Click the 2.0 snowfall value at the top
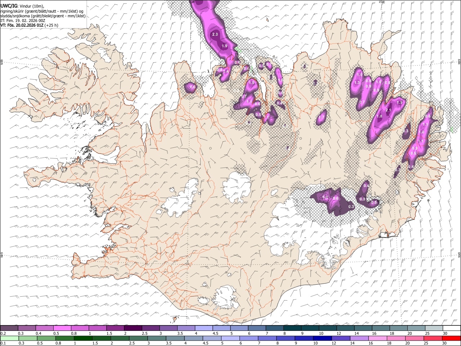This screenshot has width=461, height=346. pos(215,35)
